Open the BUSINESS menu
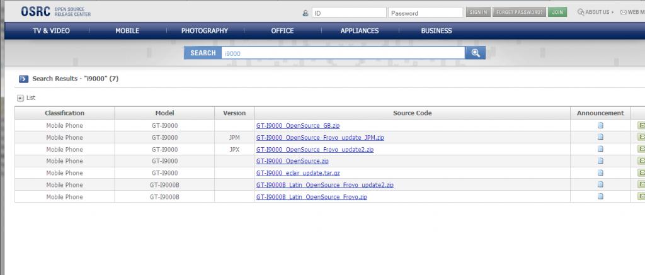This screenshot has width=645, height=275. coord(437,31)
